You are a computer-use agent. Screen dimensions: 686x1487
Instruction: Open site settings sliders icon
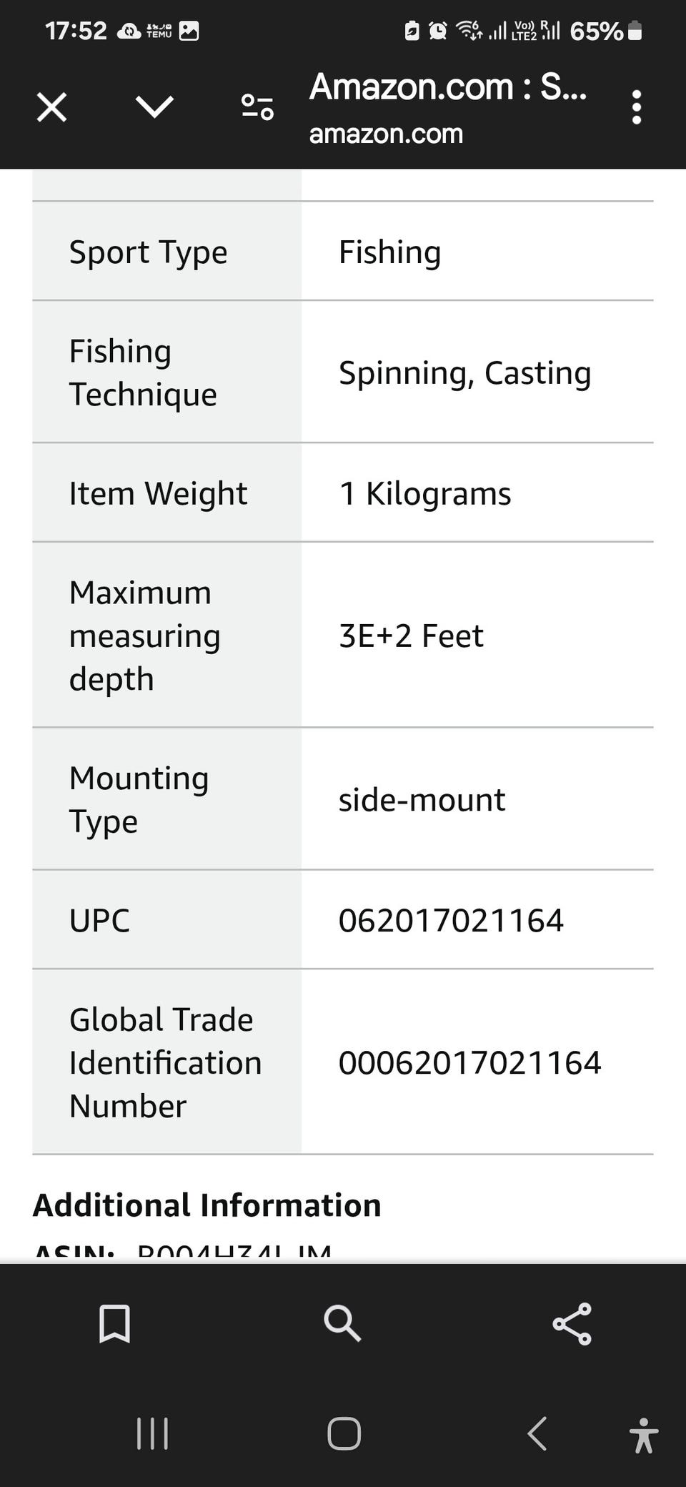pos(257,108)
